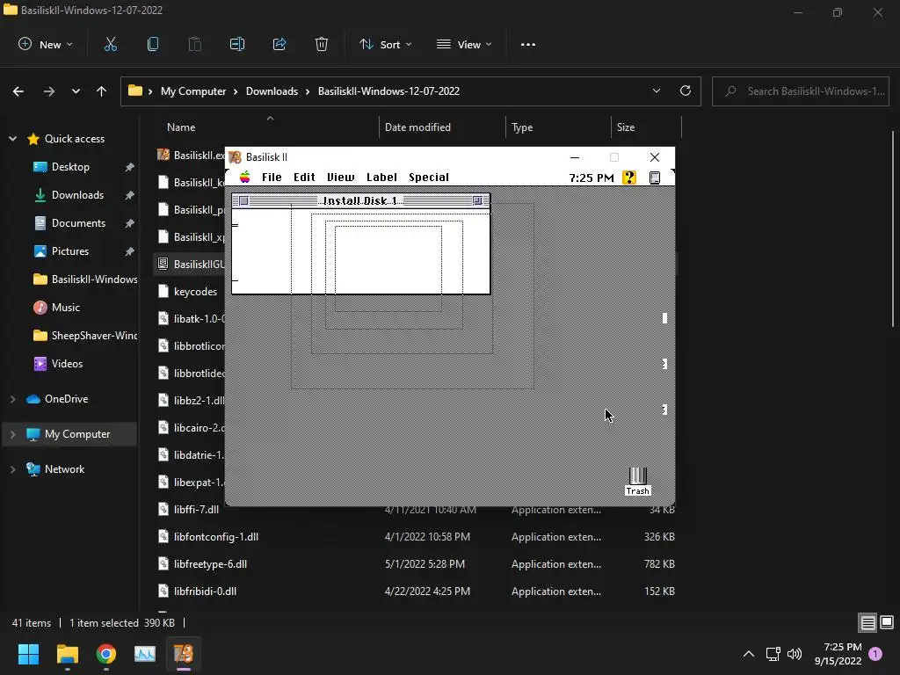Click the Install Disk 1 close box

tap(244, 200)
